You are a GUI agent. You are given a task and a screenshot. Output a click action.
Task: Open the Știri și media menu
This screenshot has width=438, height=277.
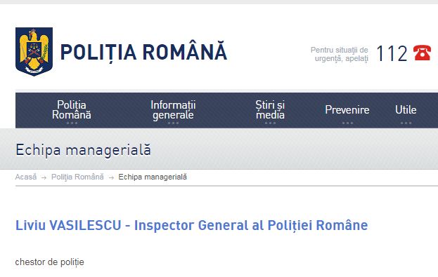click(270, 110)
